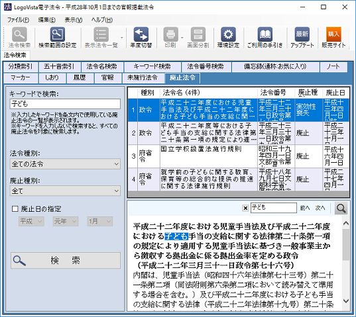Viewport: 356px width, 317px height.
Task: Open the 検索範囲の設定 toolbar icon
Action: tap(58, 34)
